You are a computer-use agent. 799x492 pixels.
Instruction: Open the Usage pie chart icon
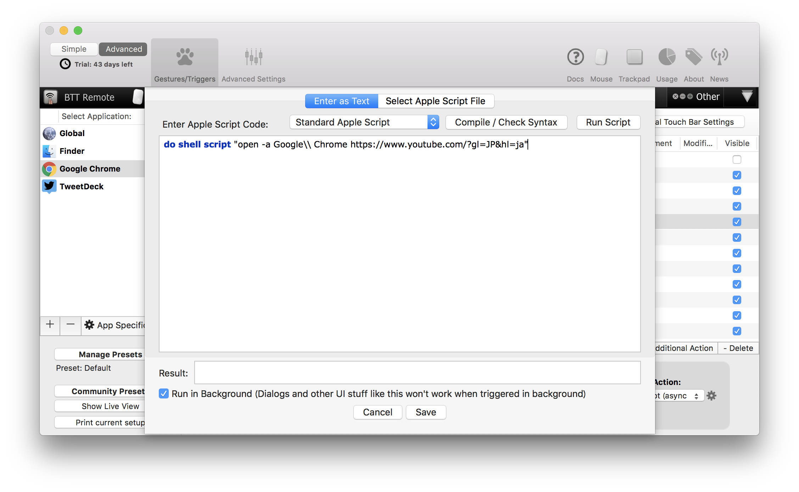point(666,57)
